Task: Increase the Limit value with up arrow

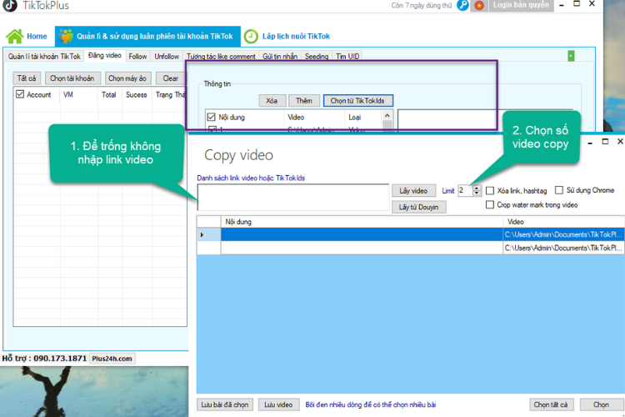Action: point(477,188)
